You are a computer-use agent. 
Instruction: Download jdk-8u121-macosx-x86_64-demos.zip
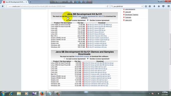97,74
